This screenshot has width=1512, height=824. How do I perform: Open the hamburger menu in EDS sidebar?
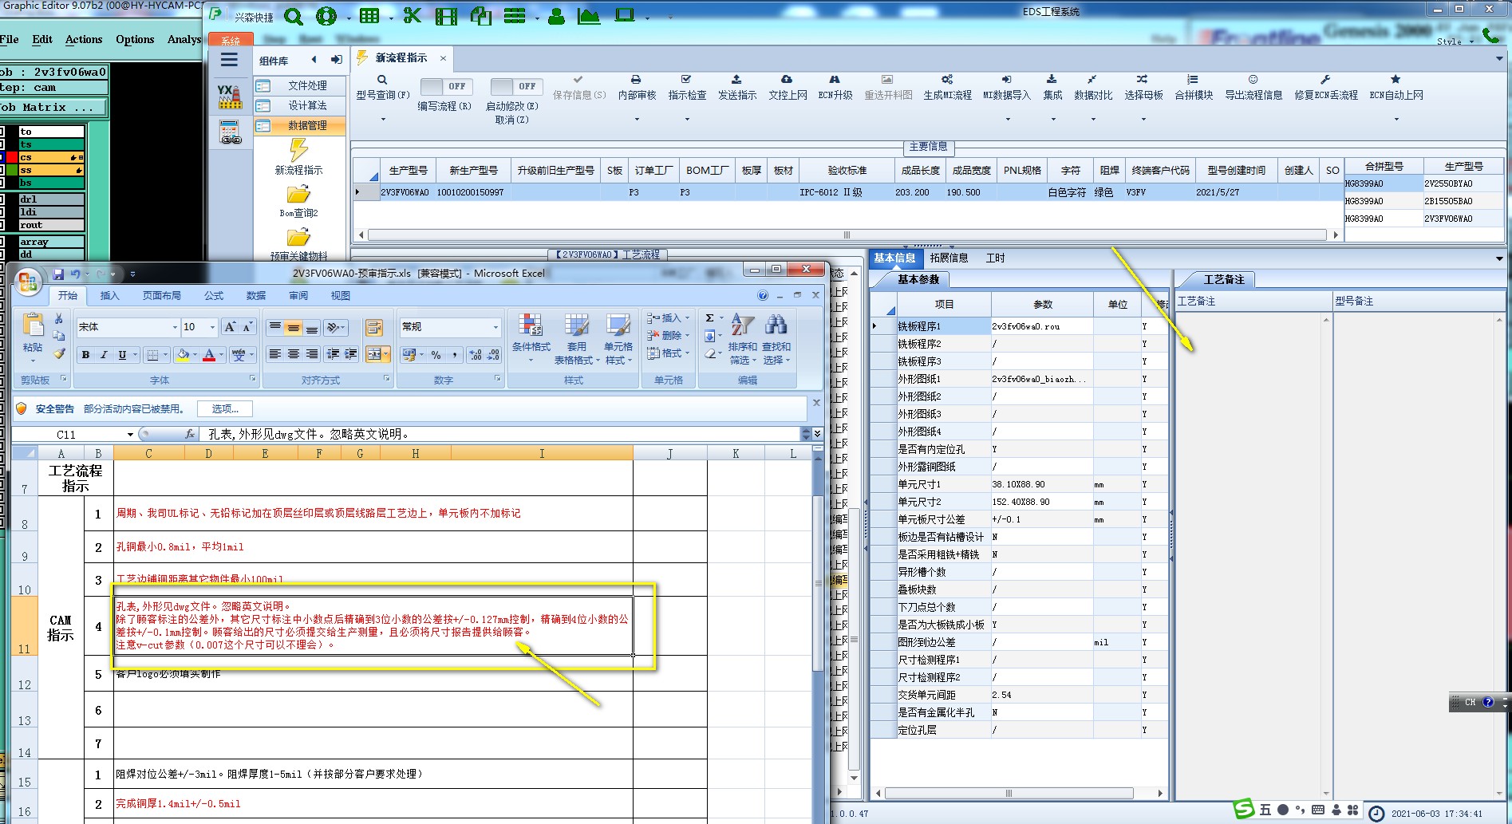(x=230, y=60)
